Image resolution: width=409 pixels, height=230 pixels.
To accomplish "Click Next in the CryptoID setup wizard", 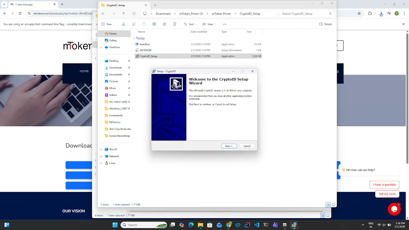I will point(229,146).
